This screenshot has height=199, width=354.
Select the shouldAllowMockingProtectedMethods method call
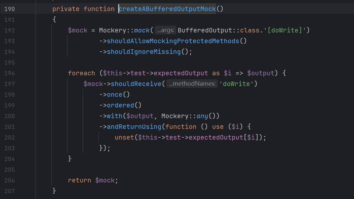pos(173,41)
